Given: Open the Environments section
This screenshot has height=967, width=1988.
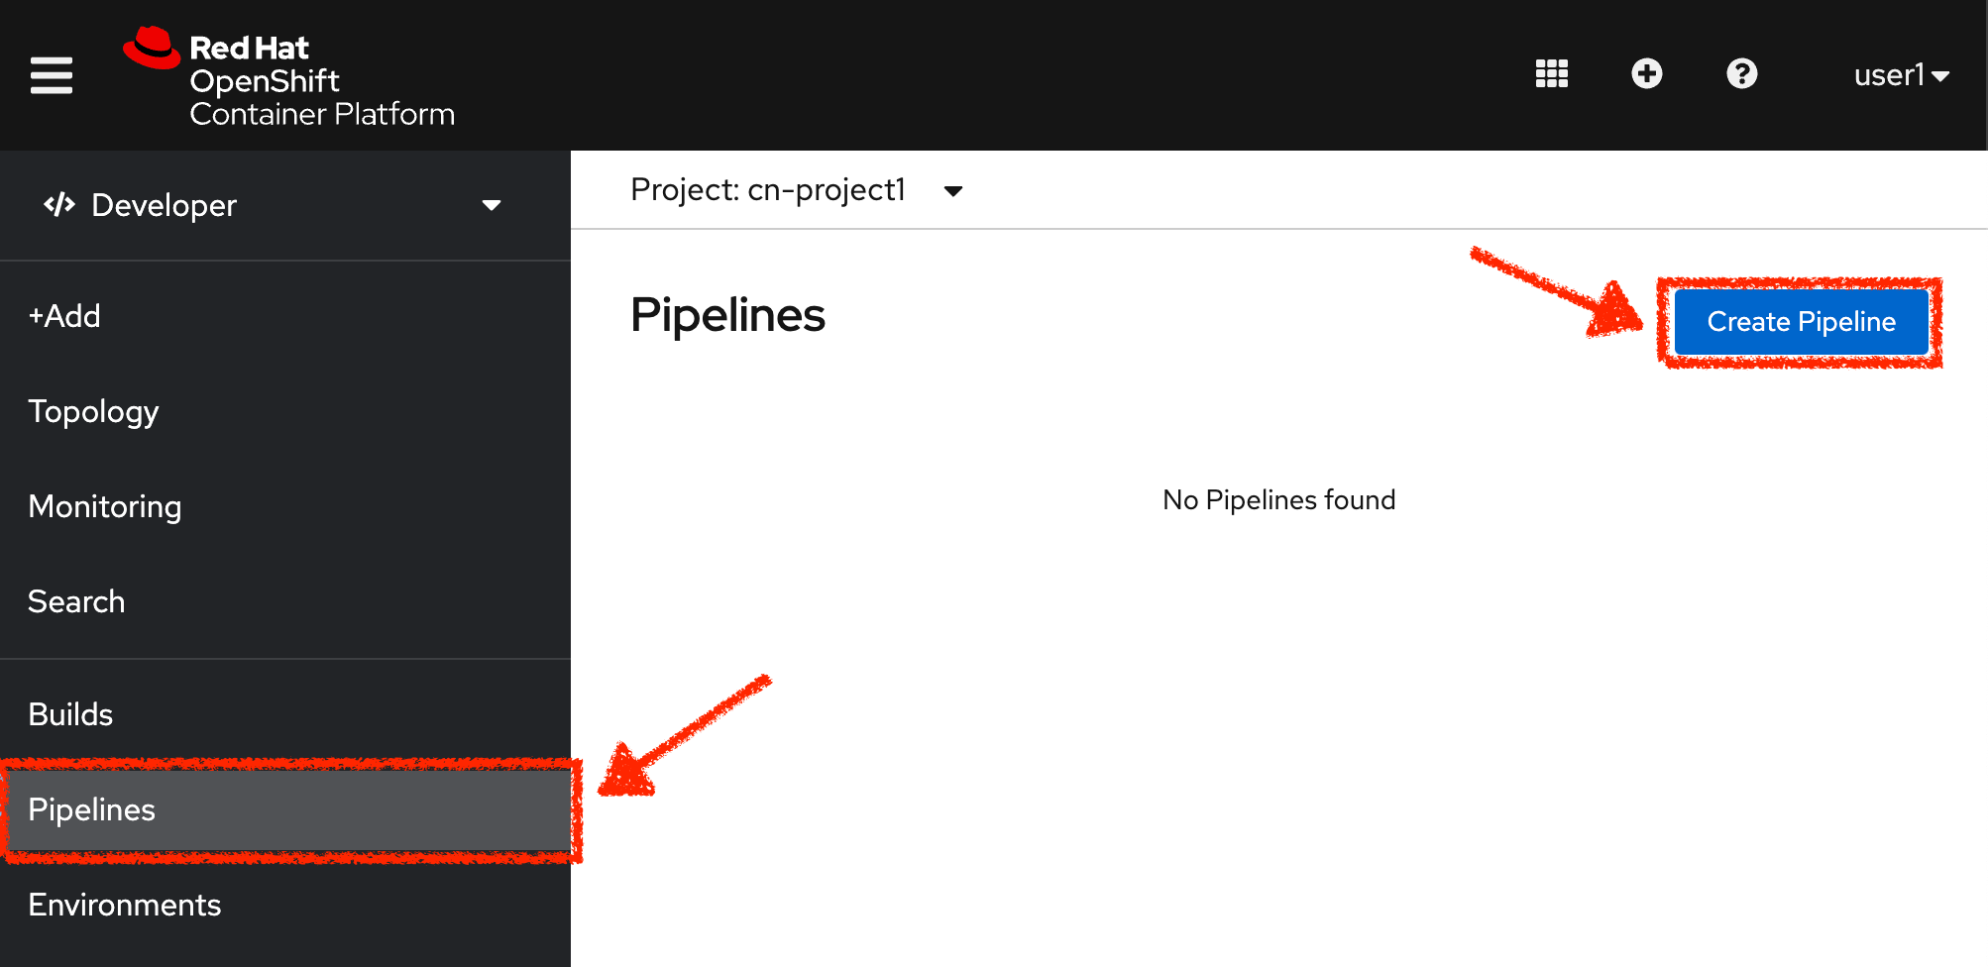Looking at the screenshot, I should pyautogui.click(x=124, y=905).
